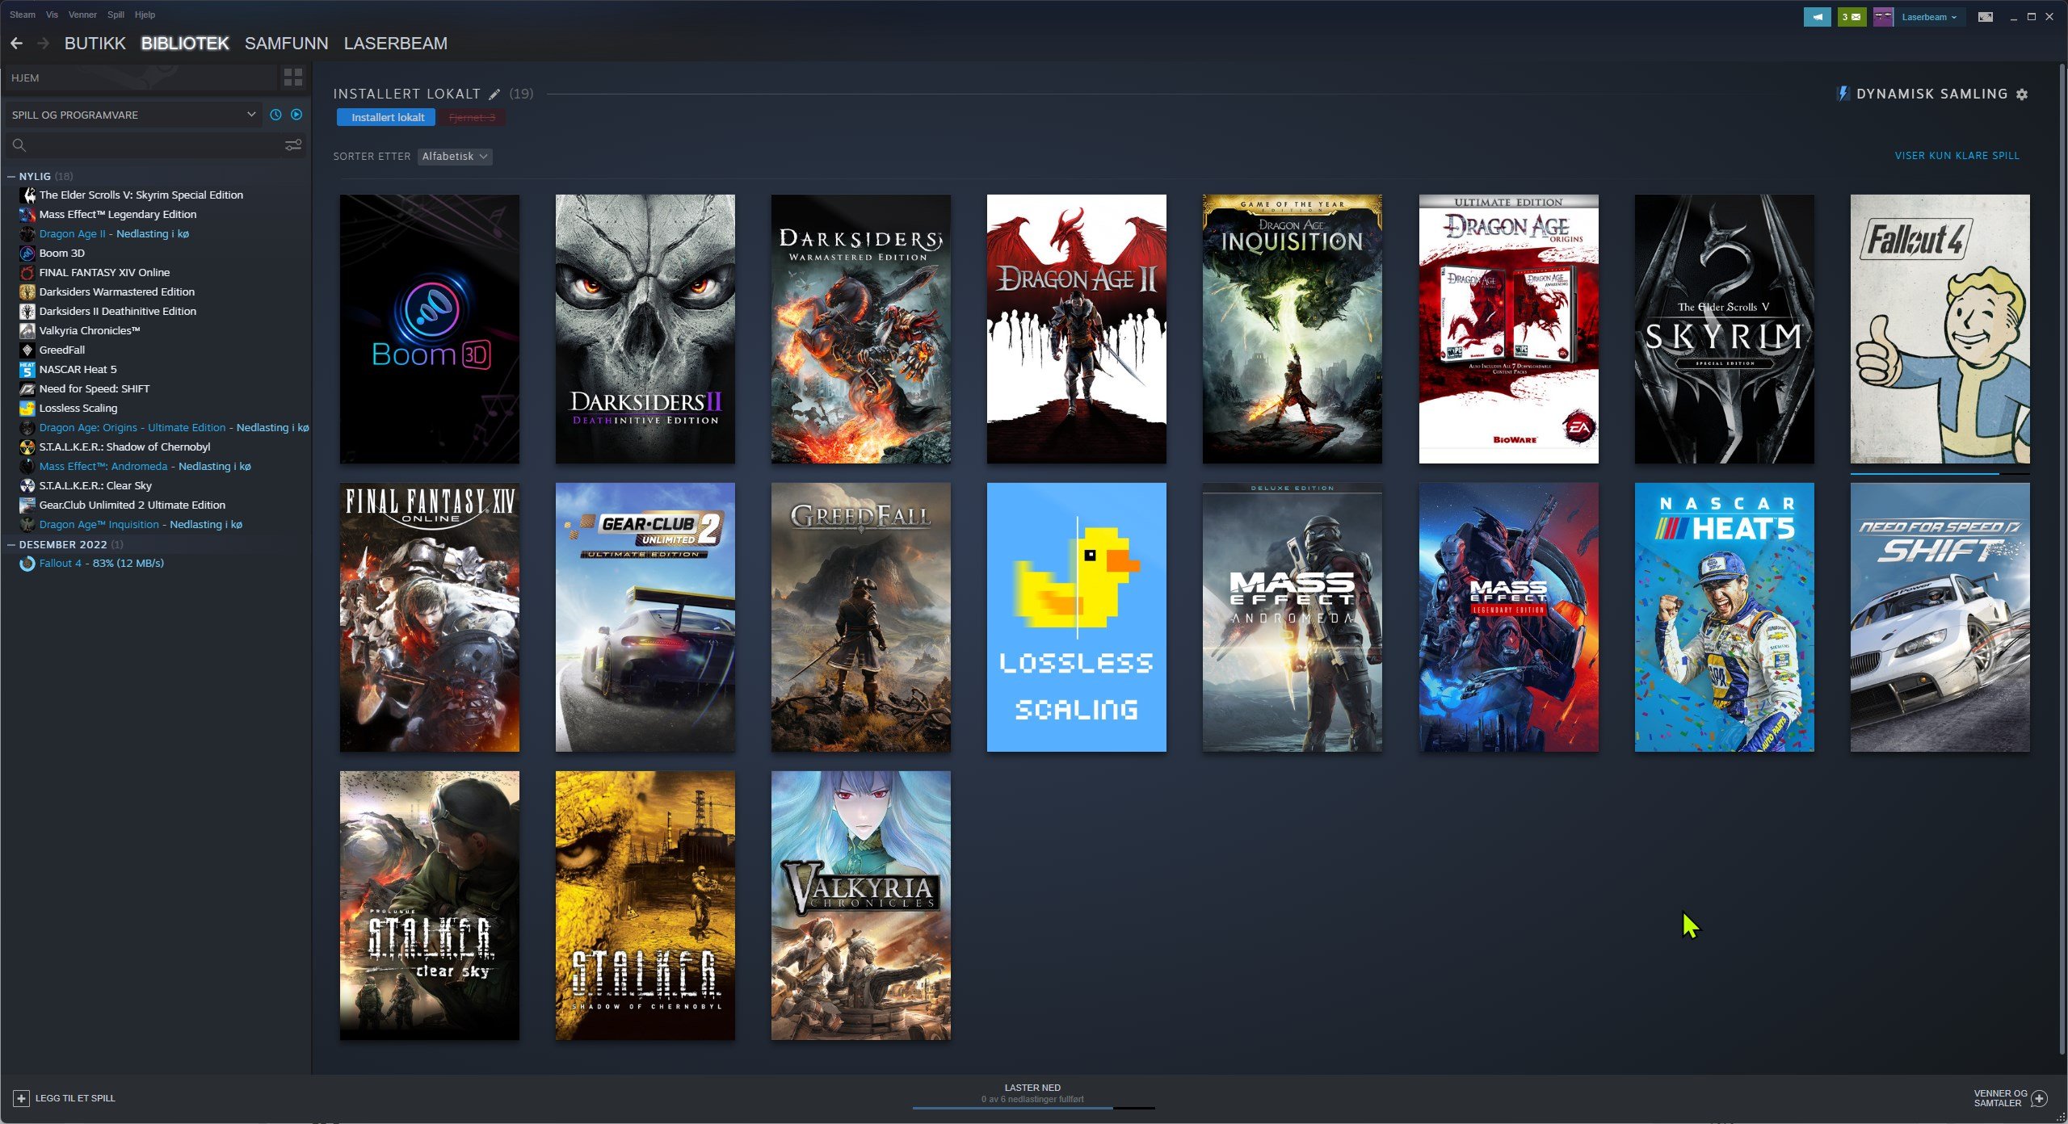Open Mass Effect Andromeda cover
This screenshot has height=1124, width=2068.
click(x=1292, y=617)
